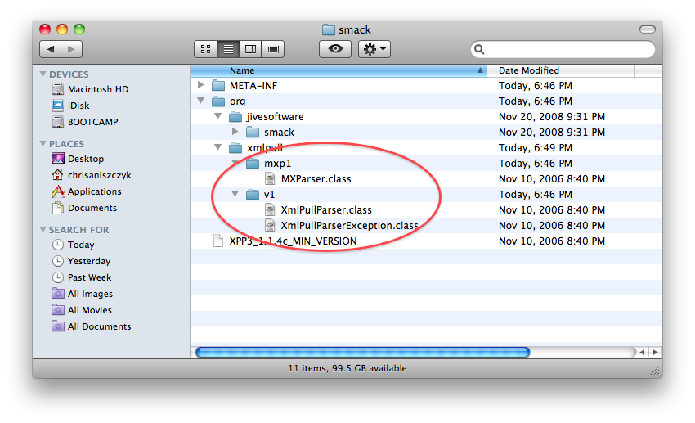695x423 pixels.
Task: Click the Finder search field
Action: click(563, 49)
